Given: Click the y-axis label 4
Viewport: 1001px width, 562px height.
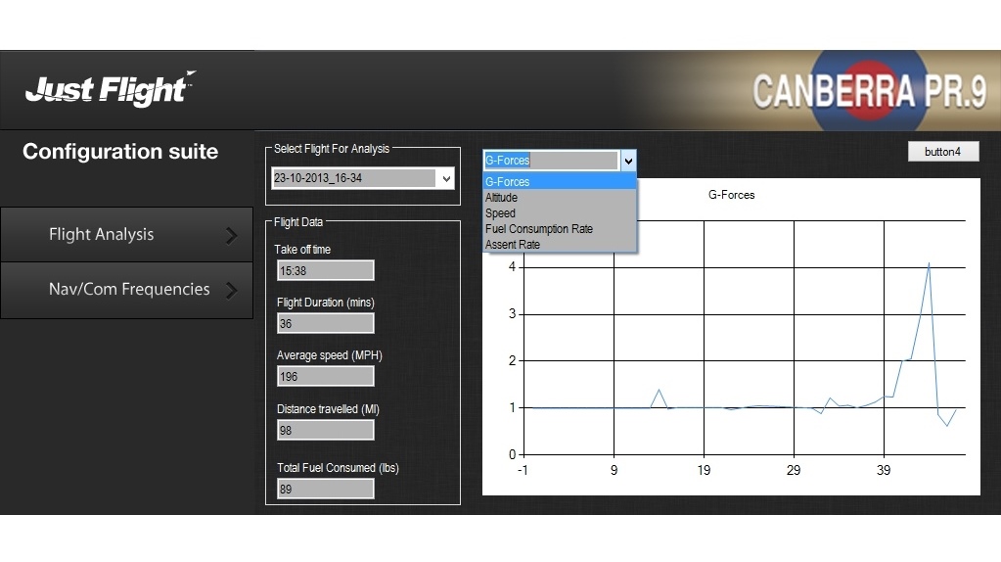Looking at the screenshot, I should (x=512, y=267).
